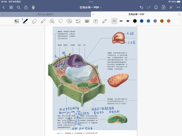Image resolution: width=182 pixels, height=136 pixels.
Task: Choose the Lasso selection tool
Action: 61,21
